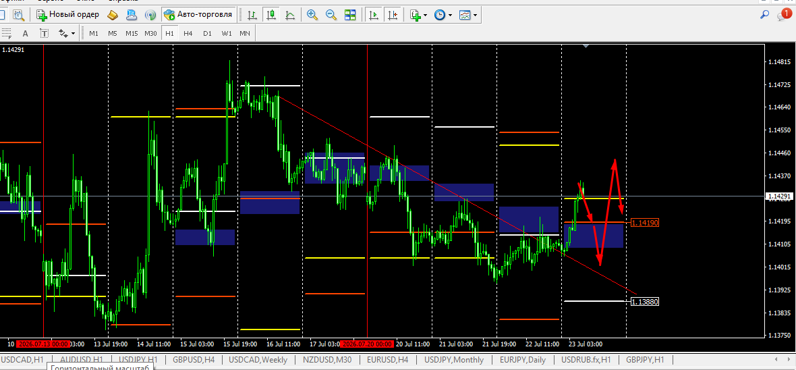This screenshot has height=370, width=796.
Task: Open the cloud virtual hosting icon
Action: [x=132, y=16]
